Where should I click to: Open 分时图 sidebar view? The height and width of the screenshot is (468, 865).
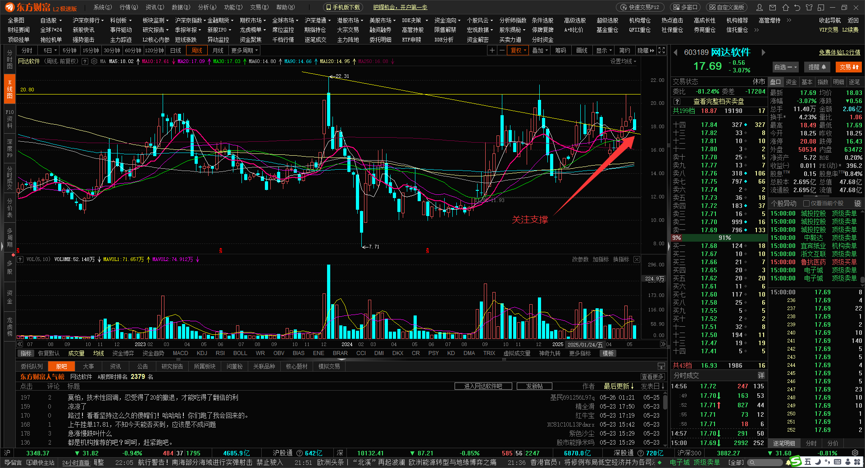[x=9, y=59]
